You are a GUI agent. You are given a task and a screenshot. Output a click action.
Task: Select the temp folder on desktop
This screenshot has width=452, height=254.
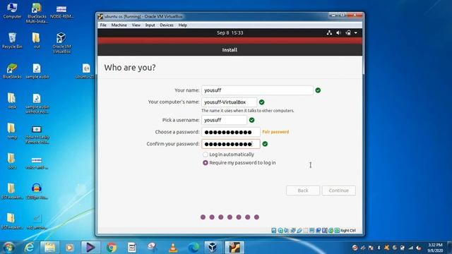tap(12, 131)
